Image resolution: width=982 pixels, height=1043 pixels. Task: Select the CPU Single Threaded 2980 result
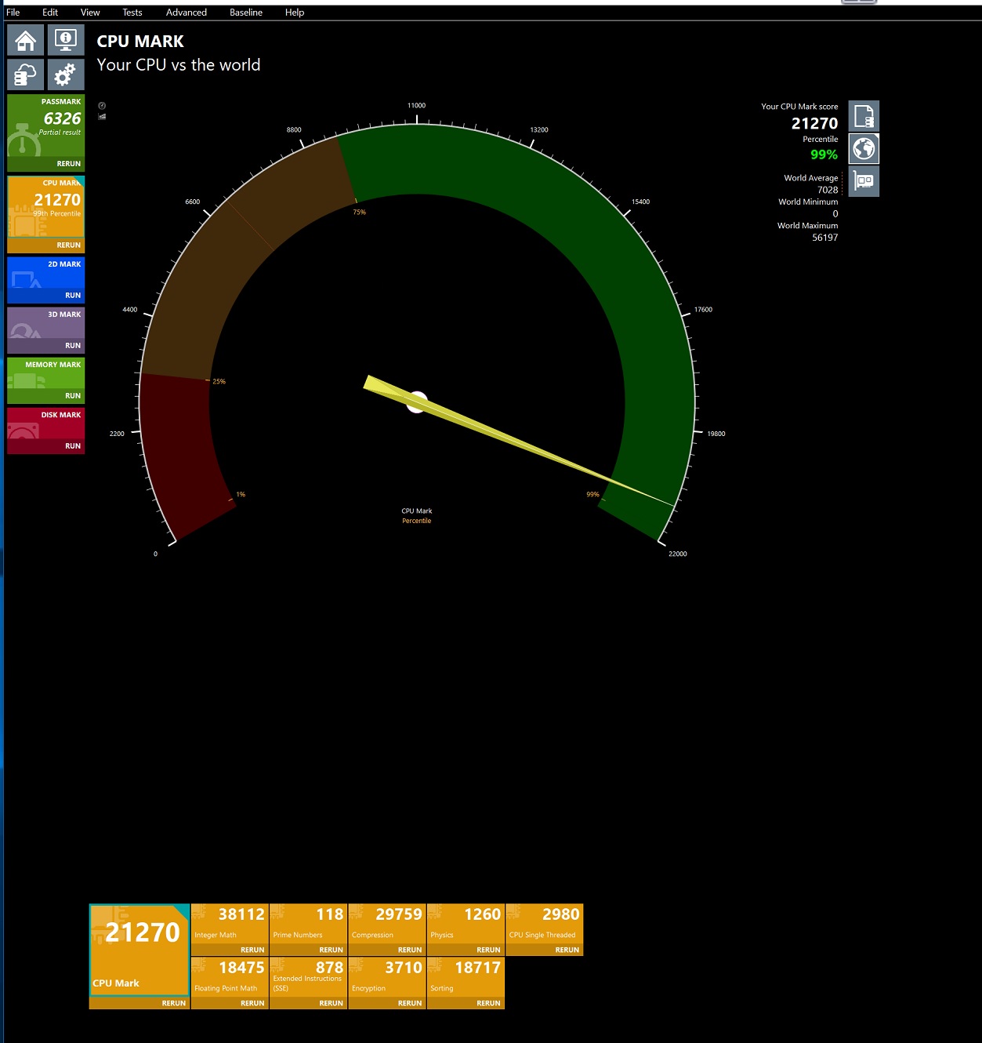click(545, 924)
